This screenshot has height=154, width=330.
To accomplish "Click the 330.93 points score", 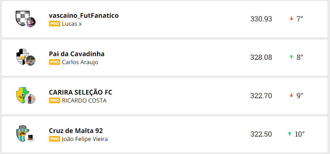I will pos(261,19).
